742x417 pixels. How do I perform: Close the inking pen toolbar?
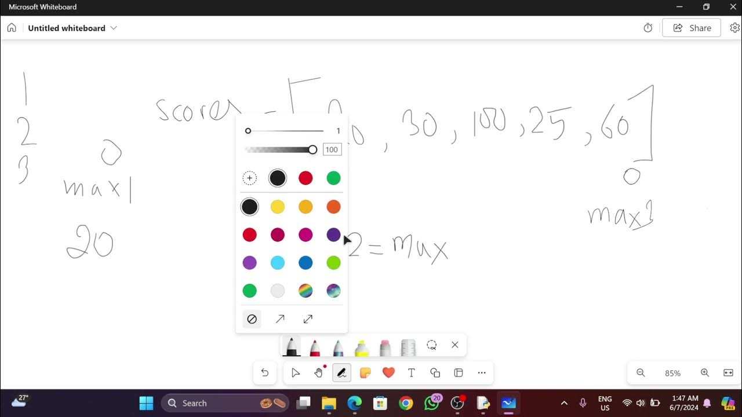coord(455,345)
